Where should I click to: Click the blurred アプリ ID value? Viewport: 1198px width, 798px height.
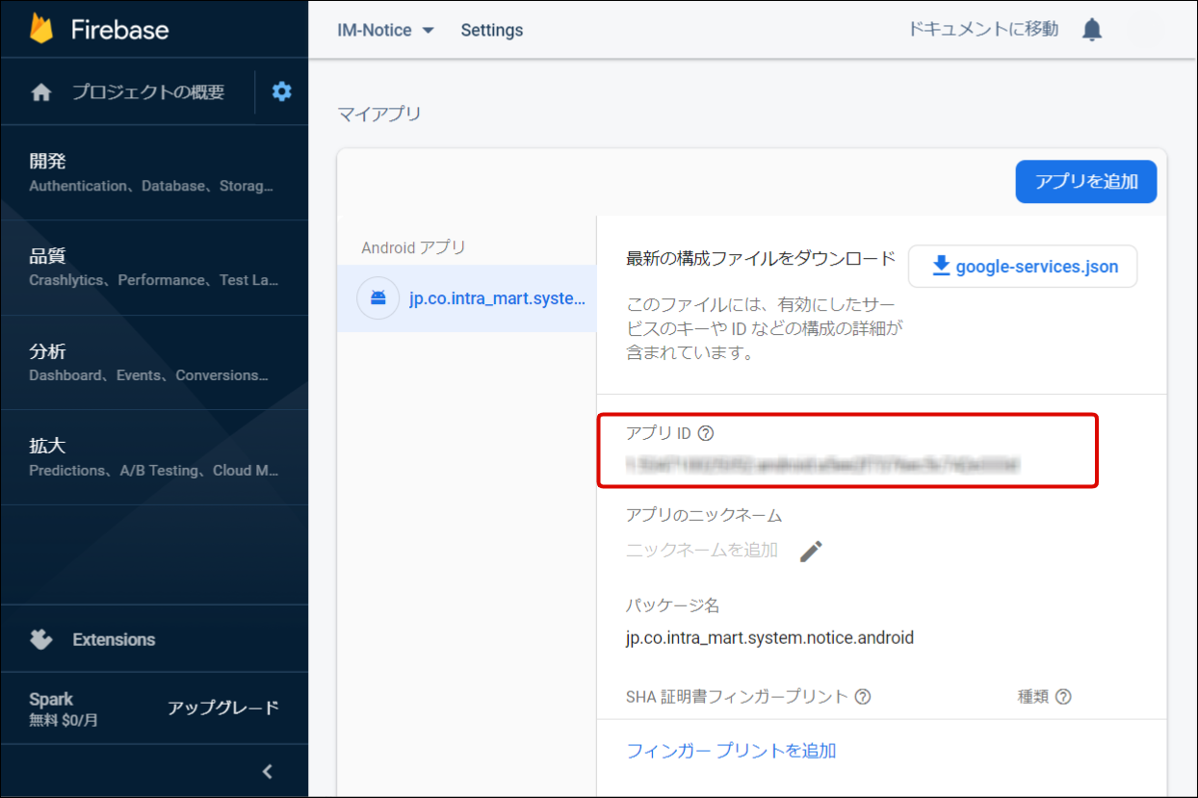(x=821, y=464)
